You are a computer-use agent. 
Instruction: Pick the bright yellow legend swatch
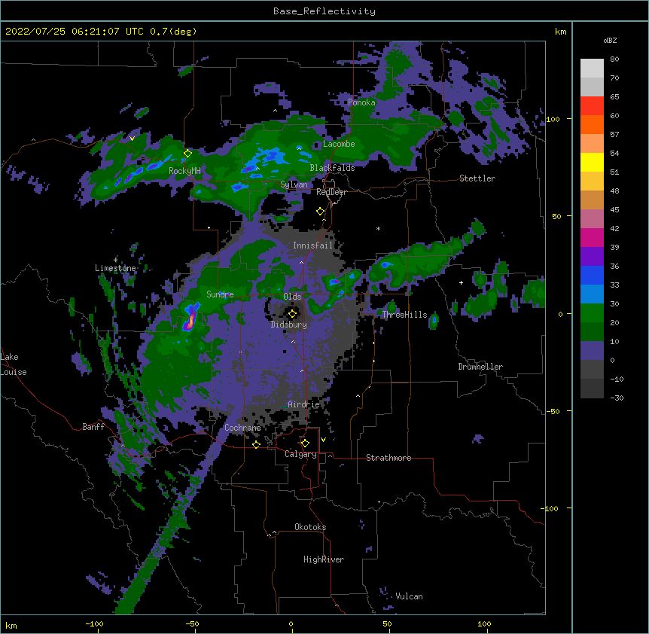(592, 162)
